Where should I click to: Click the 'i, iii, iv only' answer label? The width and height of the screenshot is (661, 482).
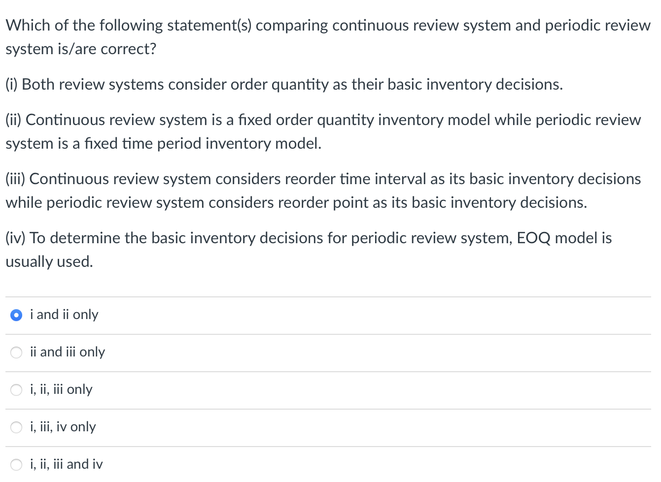point(63,427)
